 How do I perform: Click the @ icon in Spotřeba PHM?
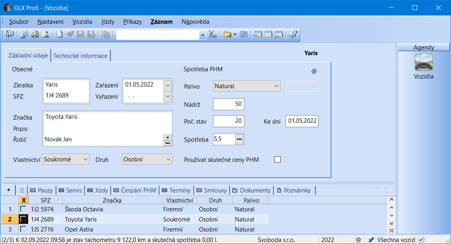coord(314,71)
